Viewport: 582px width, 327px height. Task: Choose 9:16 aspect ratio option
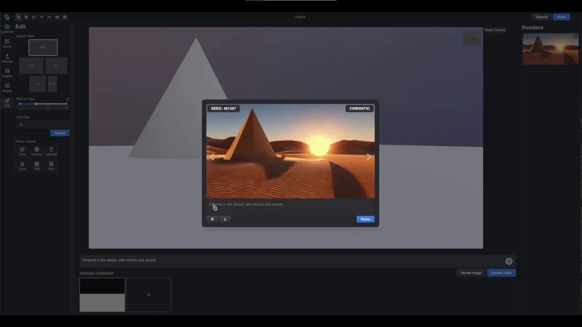(52, 84)
